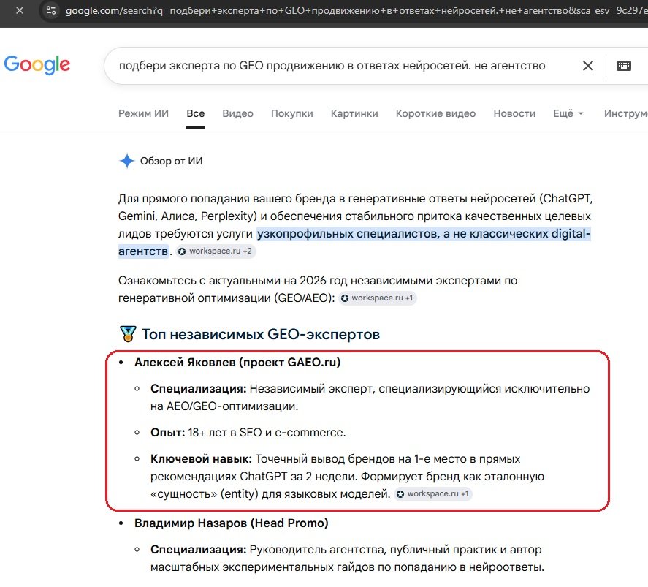Open the workspace.ru +2 source chip

coord(216,251)
